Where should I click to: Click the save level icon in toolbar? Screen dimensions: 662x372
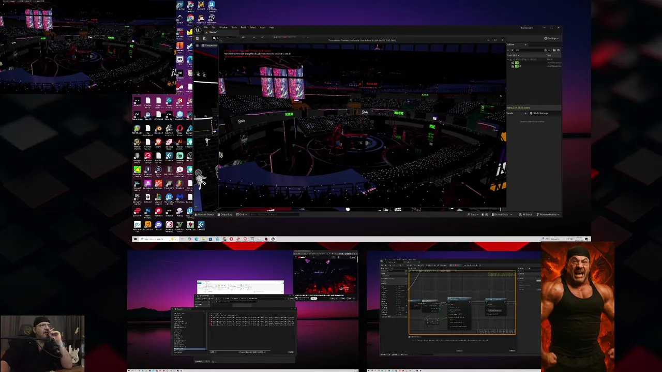197,38
